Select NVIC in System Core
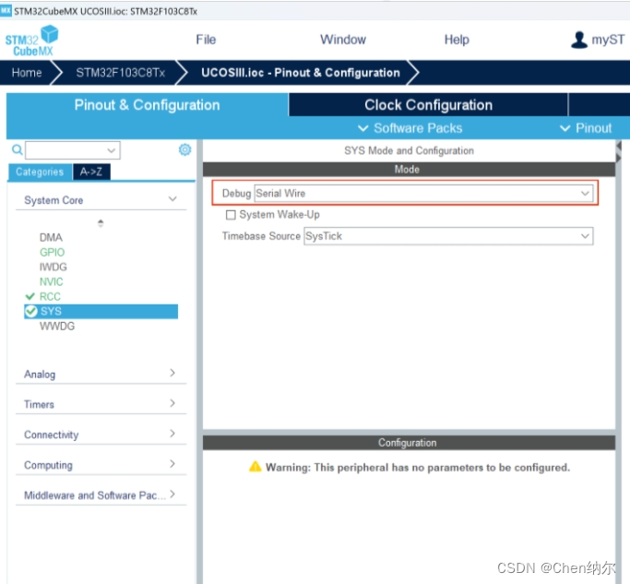The image size is (630, 584). [51, 281]
